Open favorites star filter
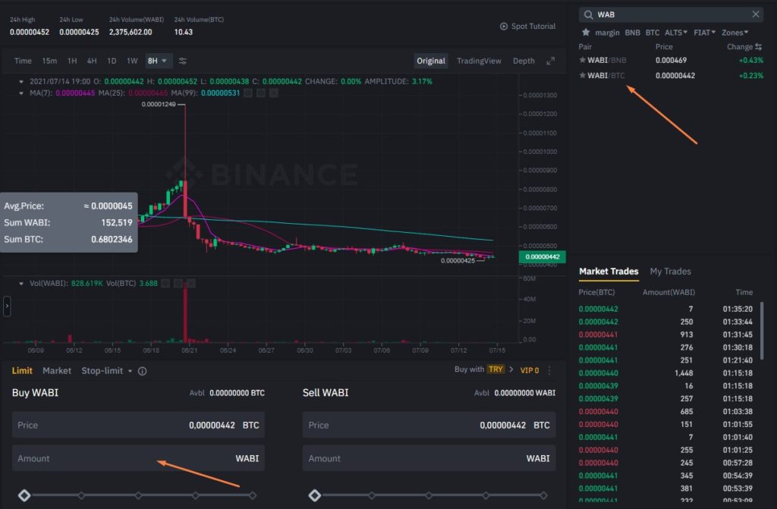Image resolution: width=777 pixels, height=509 pixels. [586, 32]
